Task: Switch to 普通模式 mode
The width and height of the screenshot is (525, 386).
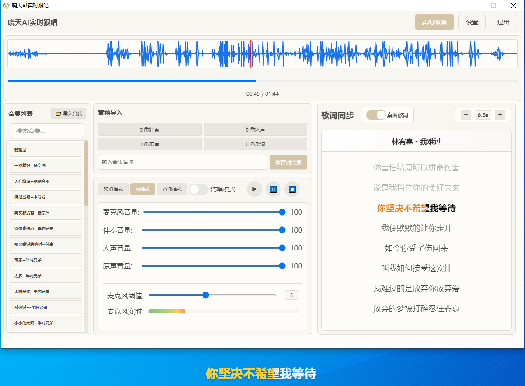Action: pyautogui.click(x=172, y=189)
